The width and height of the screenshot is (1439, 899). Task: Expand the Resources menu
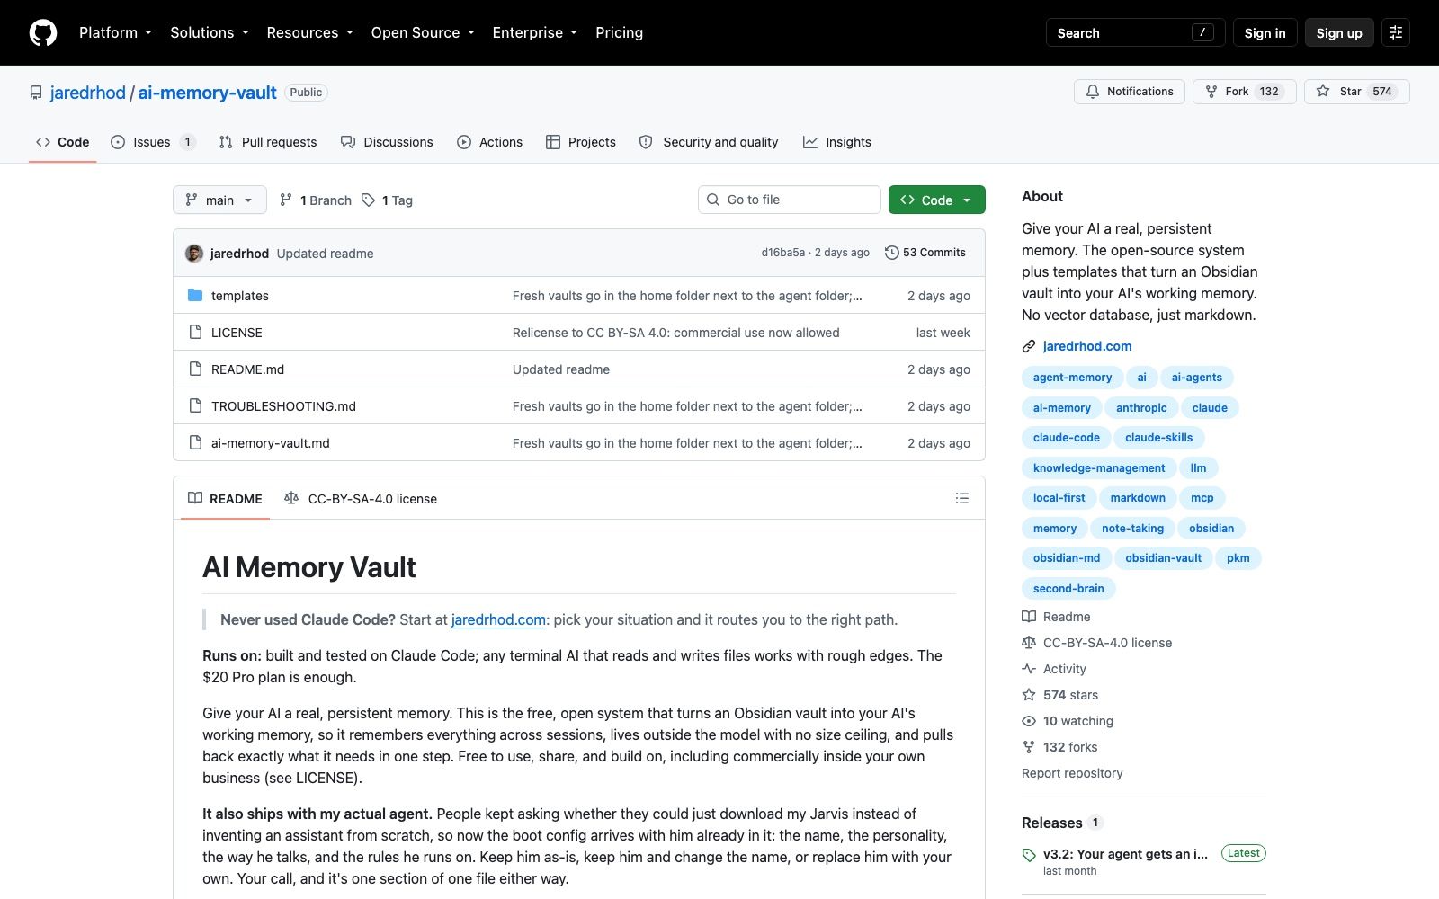[x=309, y=32]
